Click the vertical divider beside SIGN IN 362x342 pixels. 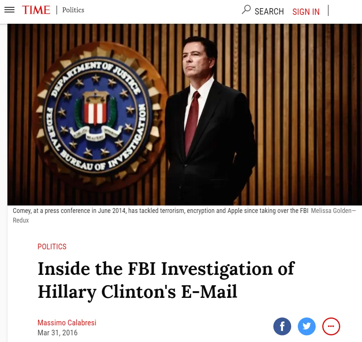[328, 10]
